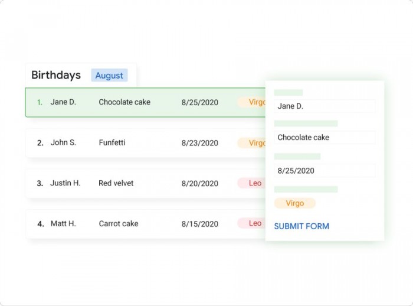Click the Red velvet cell
This screenshot has width=413, height=306.
[x=116, y=183]
